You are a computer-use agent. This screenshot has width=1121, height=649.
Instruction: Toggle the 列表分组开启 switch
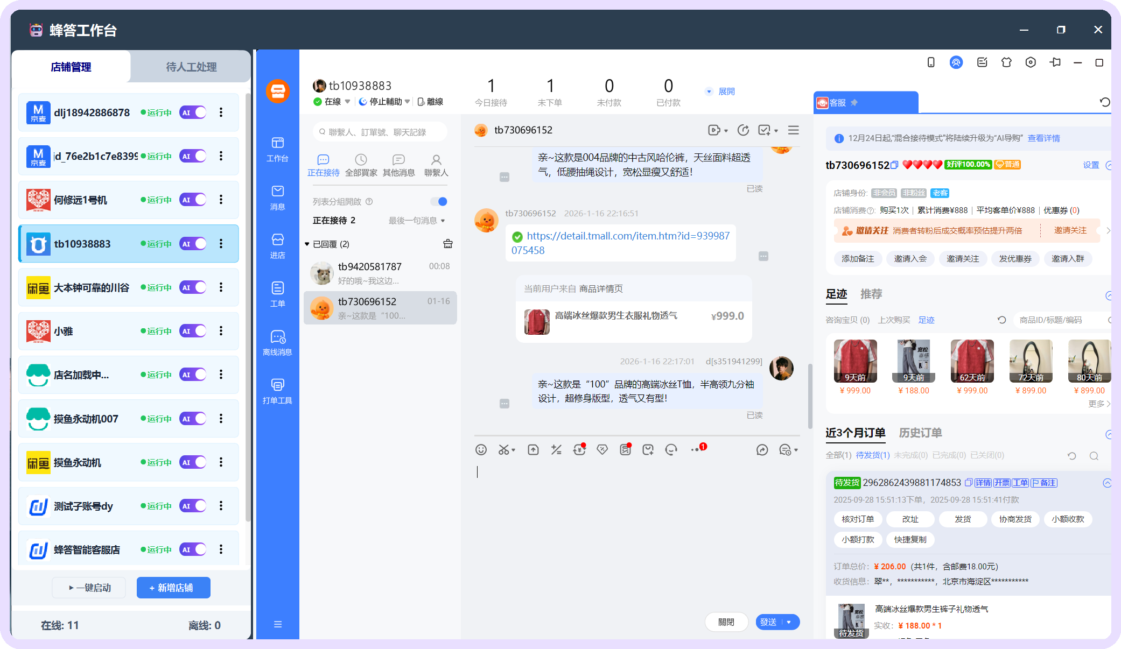(x=439, y=202)
